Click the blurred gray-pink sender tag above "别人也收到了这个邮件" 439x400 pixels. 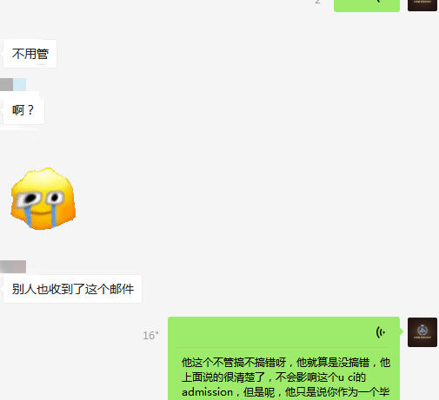tap(13, 266)
